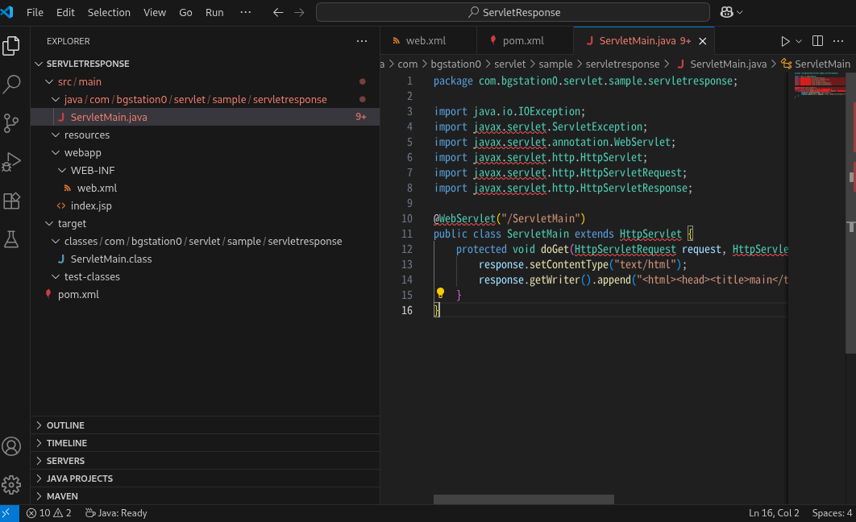856x522 pixels.
Task: Open the Testing flask view
Action: [x=11, y=239]
